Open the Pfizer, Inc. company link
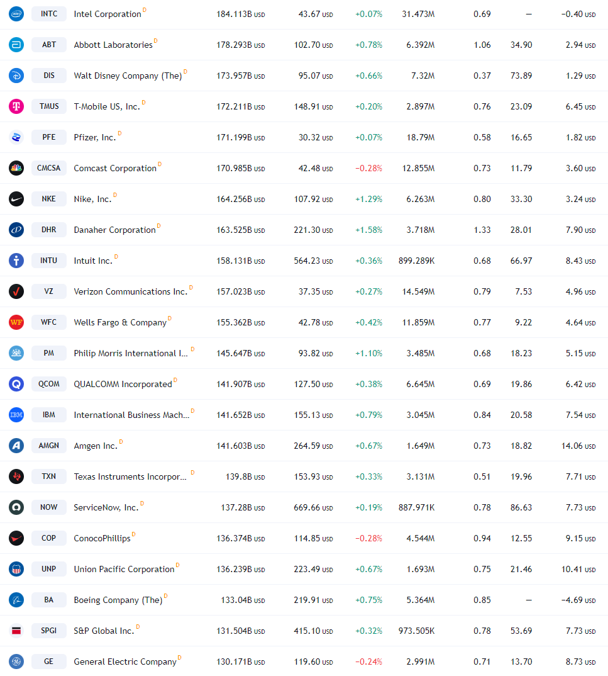Screen dimensions: 608x676 point(95,137)
